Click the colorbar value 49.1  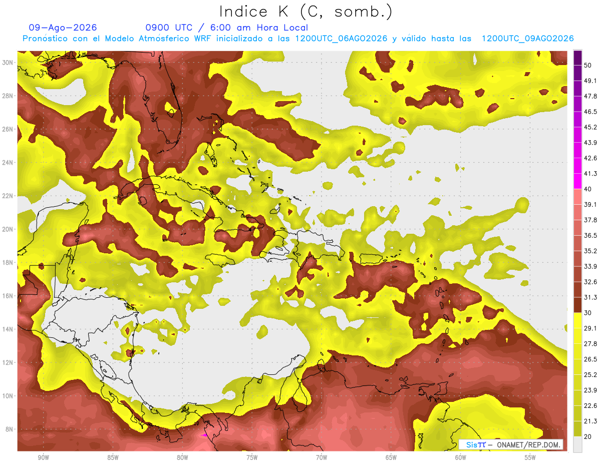(x=590, y=81)
